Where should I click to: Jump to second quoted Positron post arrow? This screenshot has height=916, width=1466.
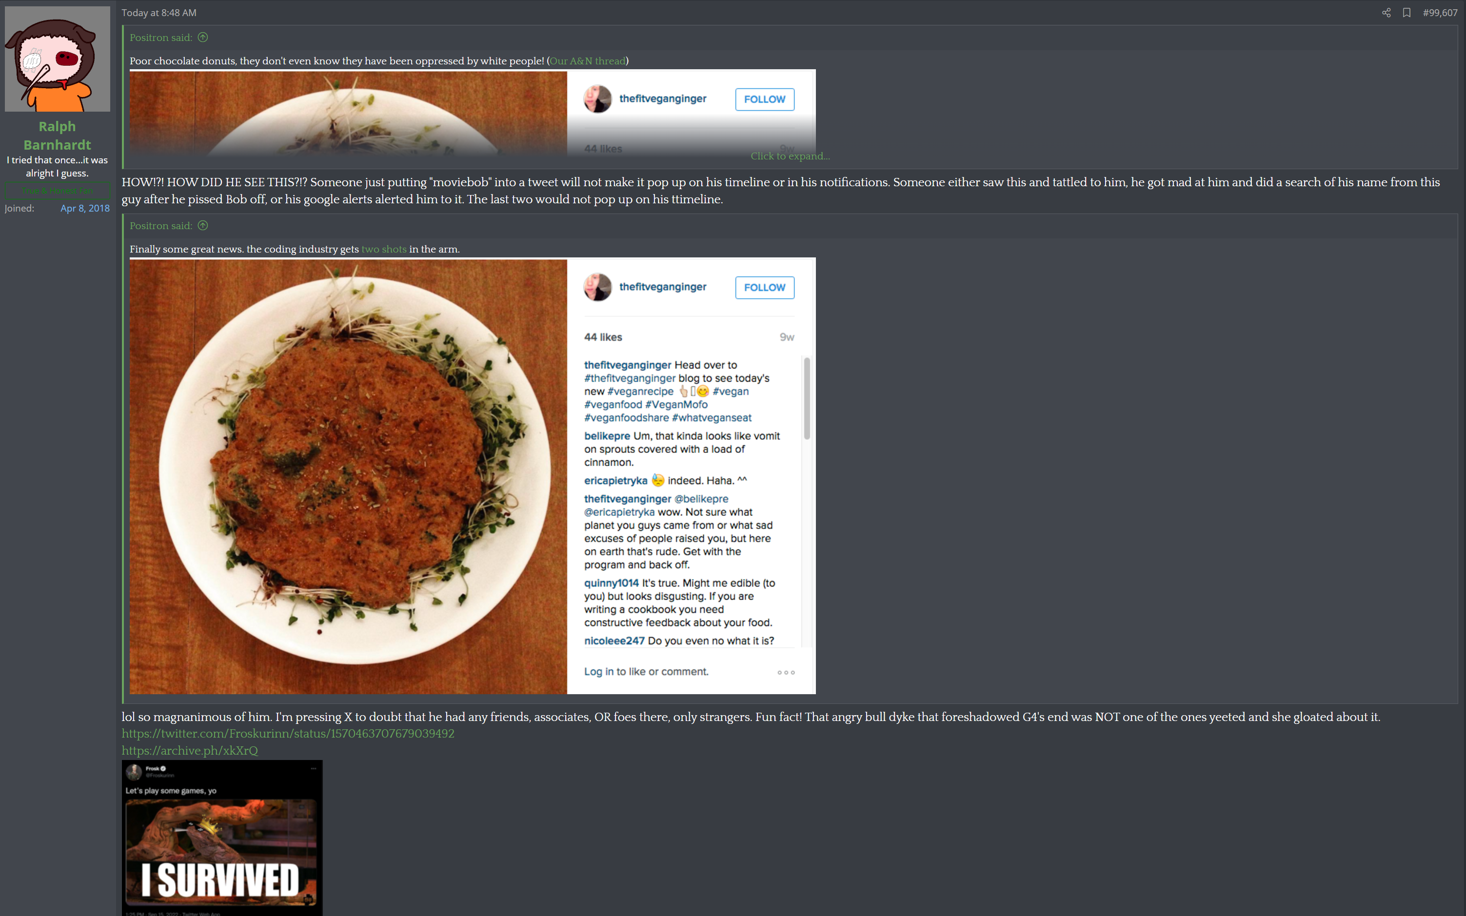click(203, 225)
